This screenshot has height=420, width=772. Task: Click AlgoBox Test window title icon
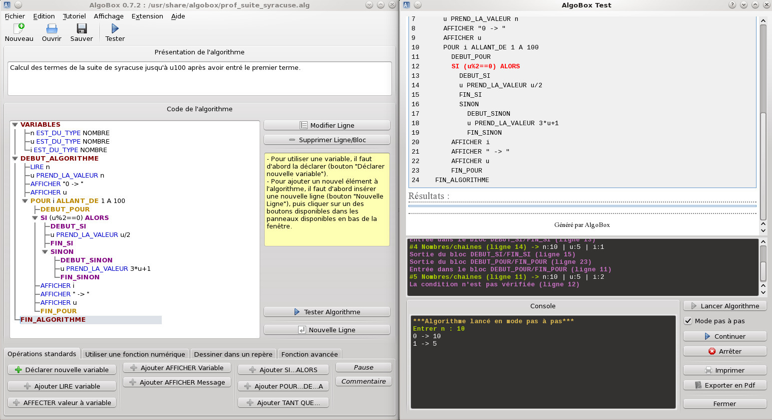[406, 5]
